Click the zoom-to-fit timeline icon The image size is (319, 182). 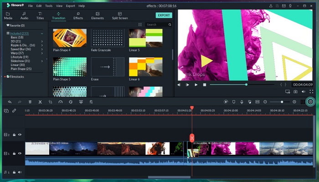click(x=257, y=102)
